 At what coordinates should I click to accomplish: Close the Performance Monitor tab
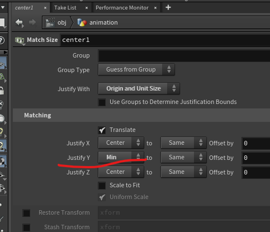tap(155, 8)
